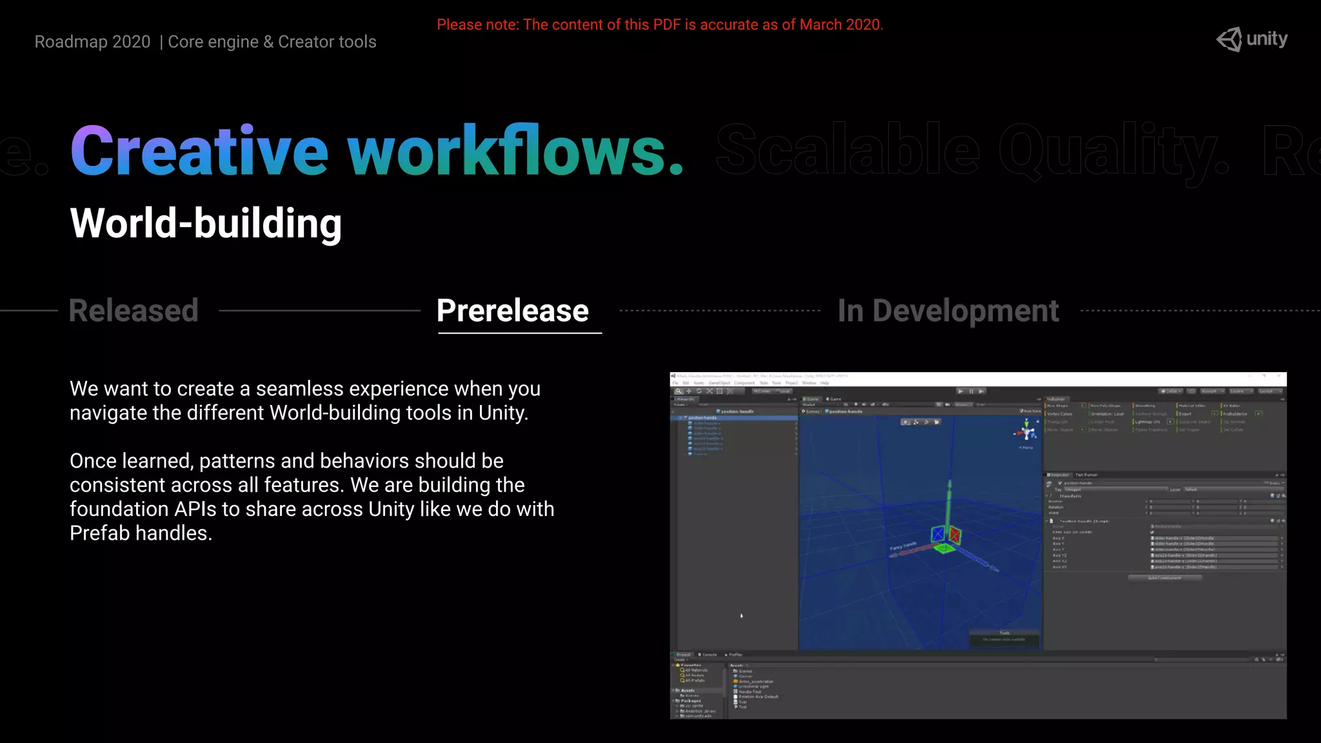Open the Collab dropdown

click(1171, 391)
